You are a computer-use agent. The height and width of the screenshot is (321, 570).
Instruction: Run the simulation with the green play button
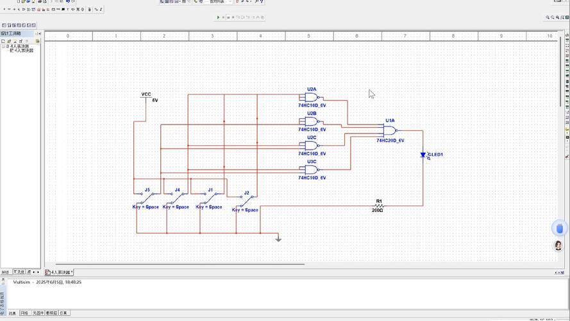(218, 17)
